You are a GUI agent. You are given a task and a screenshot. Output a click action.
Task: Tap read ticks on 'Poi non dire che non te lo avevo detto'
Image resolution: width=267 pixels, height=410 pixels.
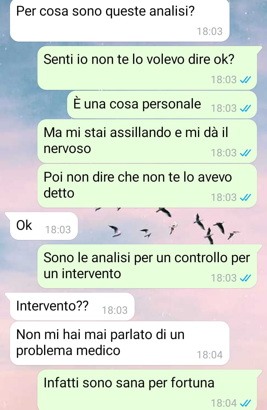pyautogui.click(x=245, y=197)
